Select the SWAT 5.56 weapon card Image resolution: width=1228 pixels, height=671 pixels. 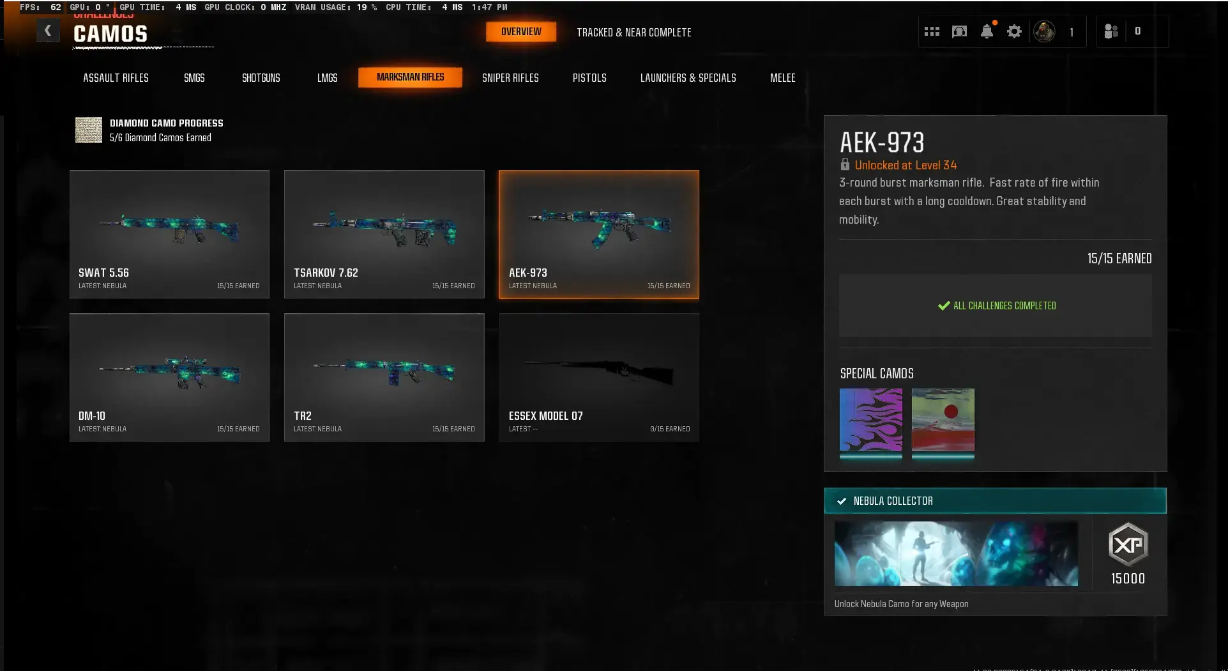(x=169, y=234)
